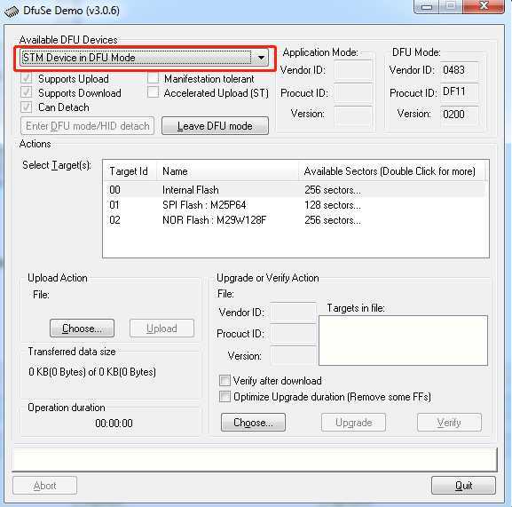The image size is (512, 507).
Task: Click the Verify button
Action: tap(449, 423)
